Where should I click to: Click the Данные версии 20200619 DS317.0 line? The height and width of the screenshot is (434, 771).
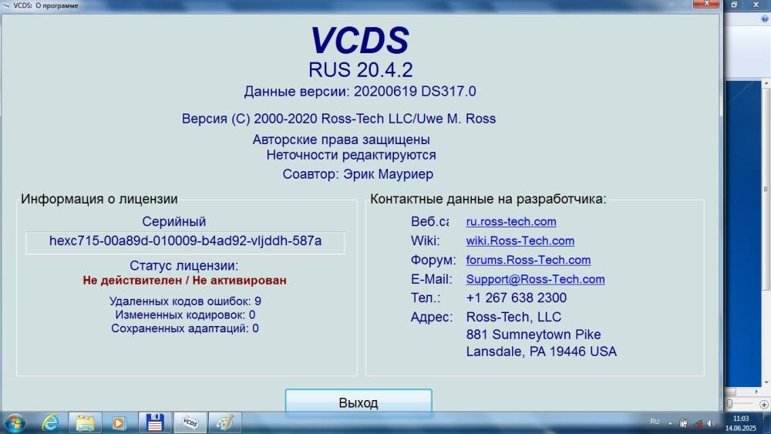point(360,92)
